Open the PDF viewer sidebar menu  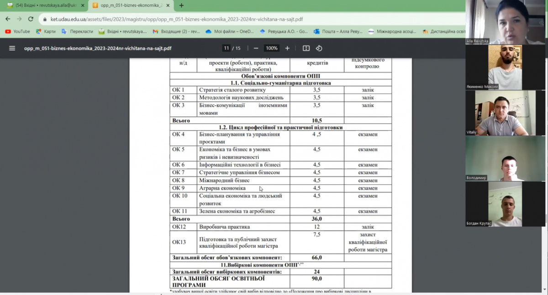12,48
